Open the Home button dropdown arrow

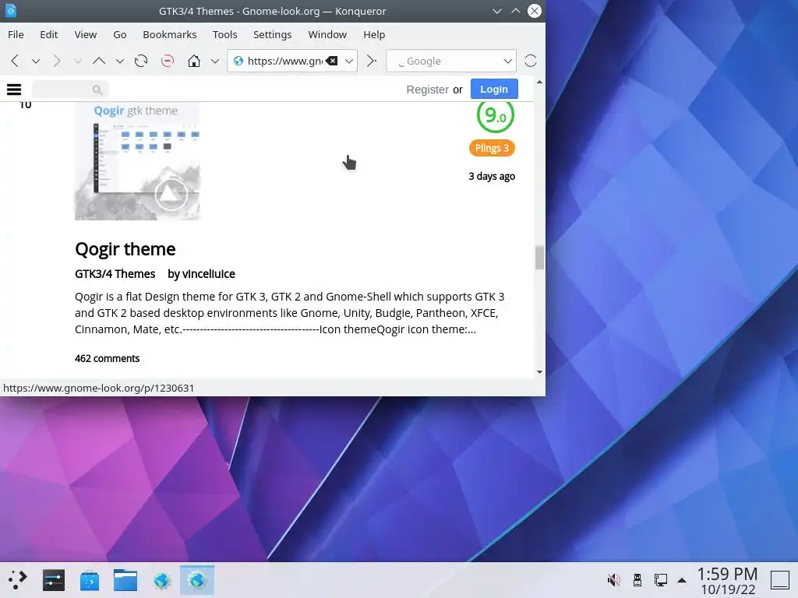tap(215, 61)
